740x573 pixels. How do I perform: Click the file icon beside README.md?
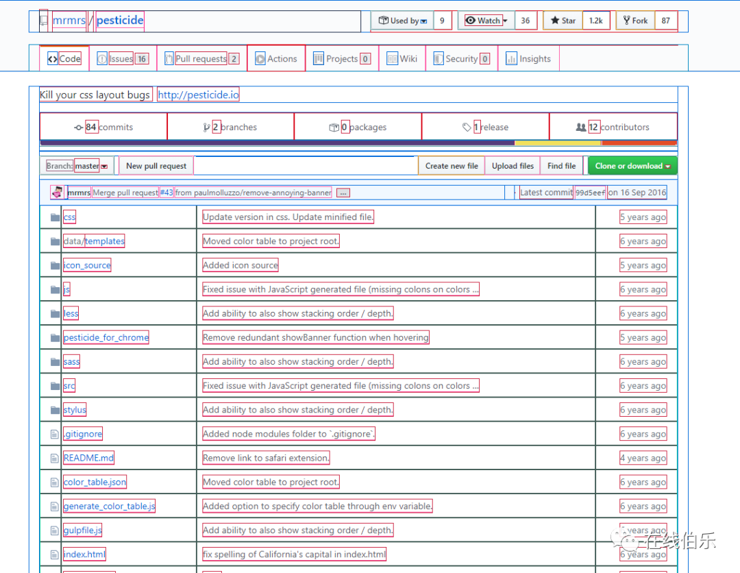click(x=54, y=459)
